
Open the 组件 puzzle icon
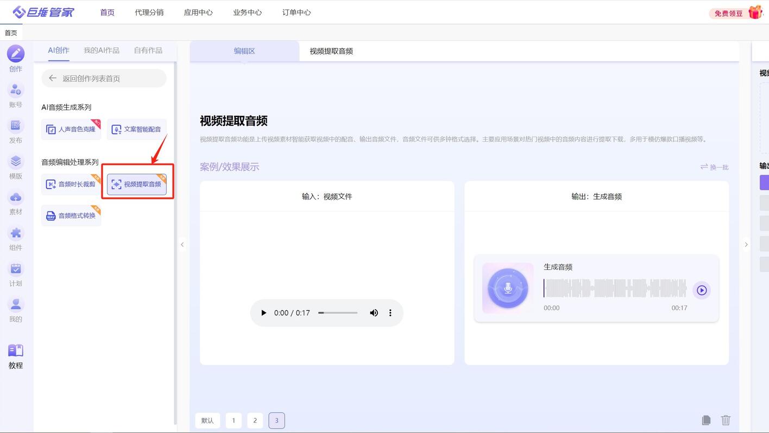point(16,233)
